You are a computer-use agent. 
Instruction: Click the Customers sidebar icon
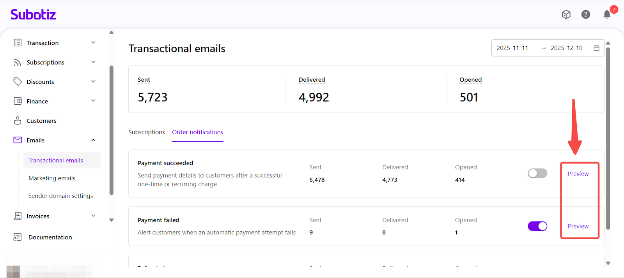click(x=18, y=121)
